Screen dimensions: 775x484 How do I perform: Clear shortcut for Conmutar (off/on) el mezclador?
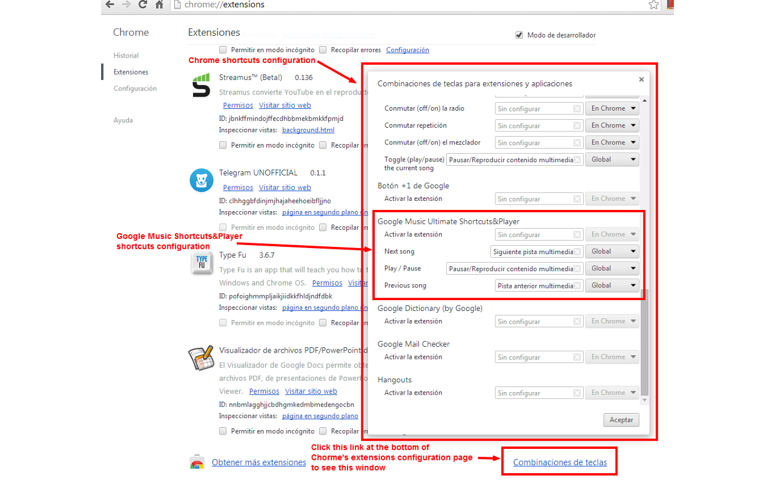click(577, 143)
